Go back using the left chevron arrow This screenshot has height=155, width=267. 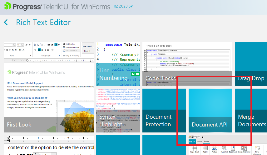[x=6, y=23]
